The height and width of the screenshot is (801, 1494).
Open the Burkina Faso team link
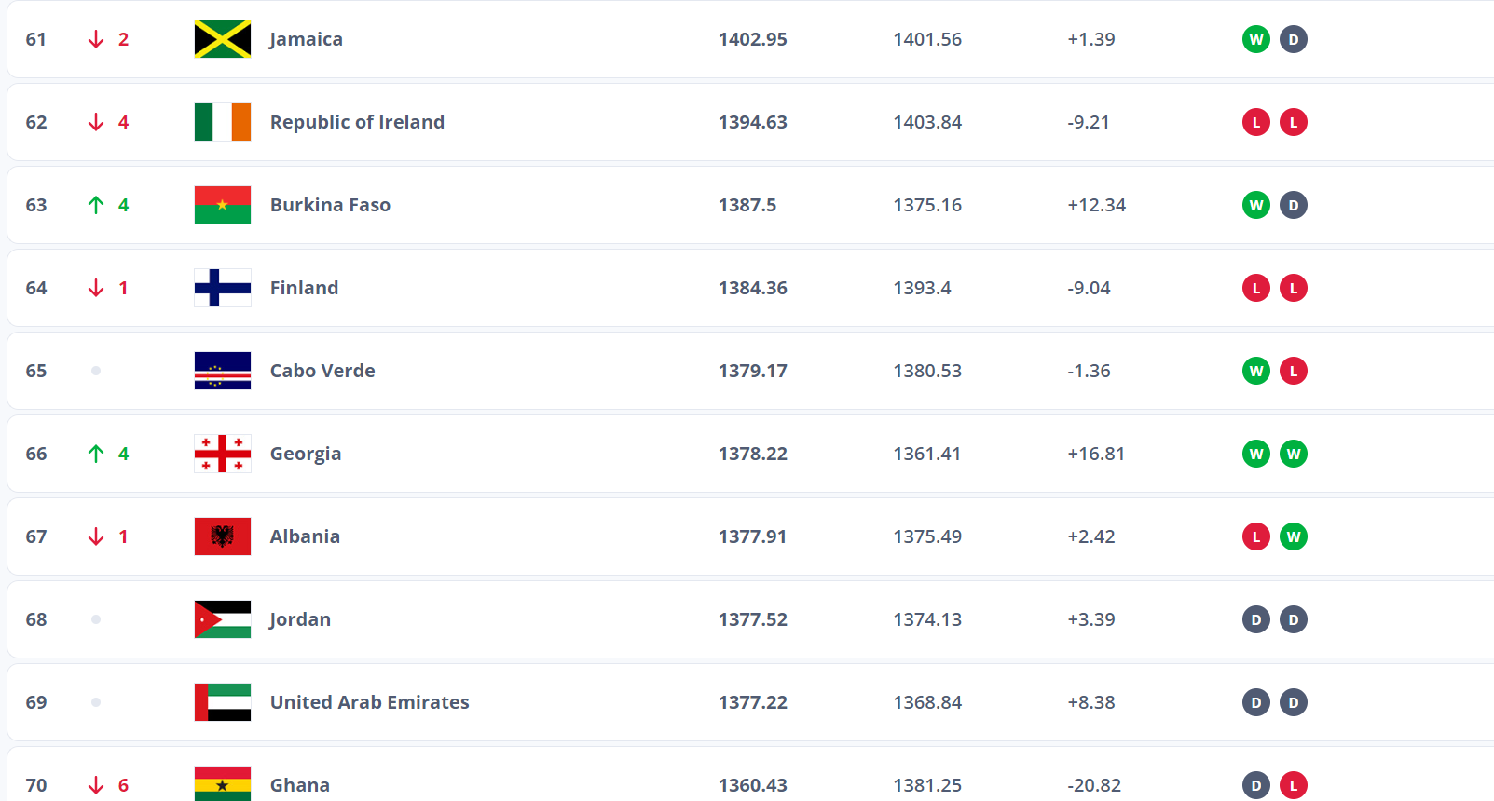pos(330,205)
